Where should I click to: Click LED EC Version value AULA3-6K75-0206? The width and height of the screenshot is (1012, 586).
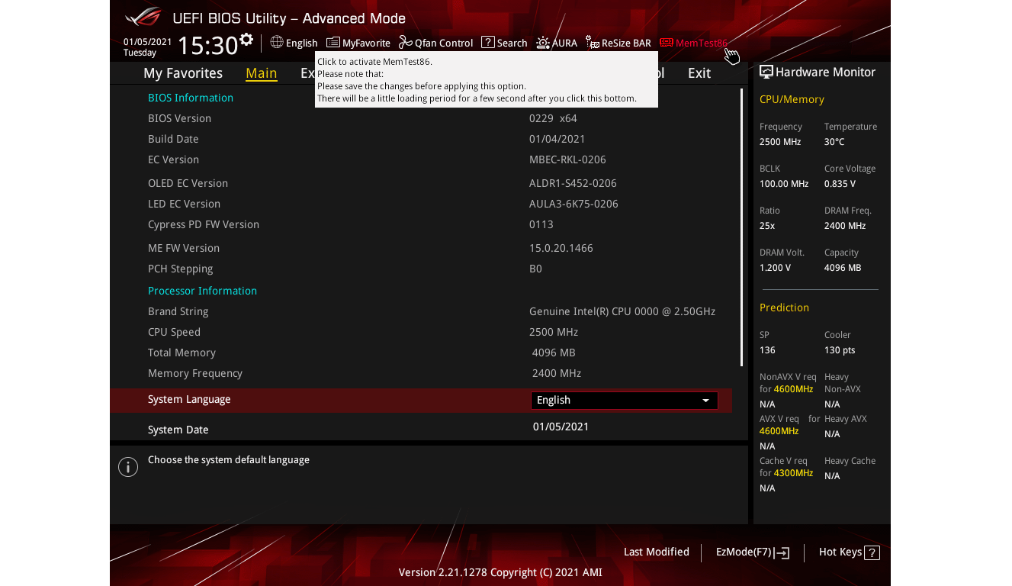point(573,204)
